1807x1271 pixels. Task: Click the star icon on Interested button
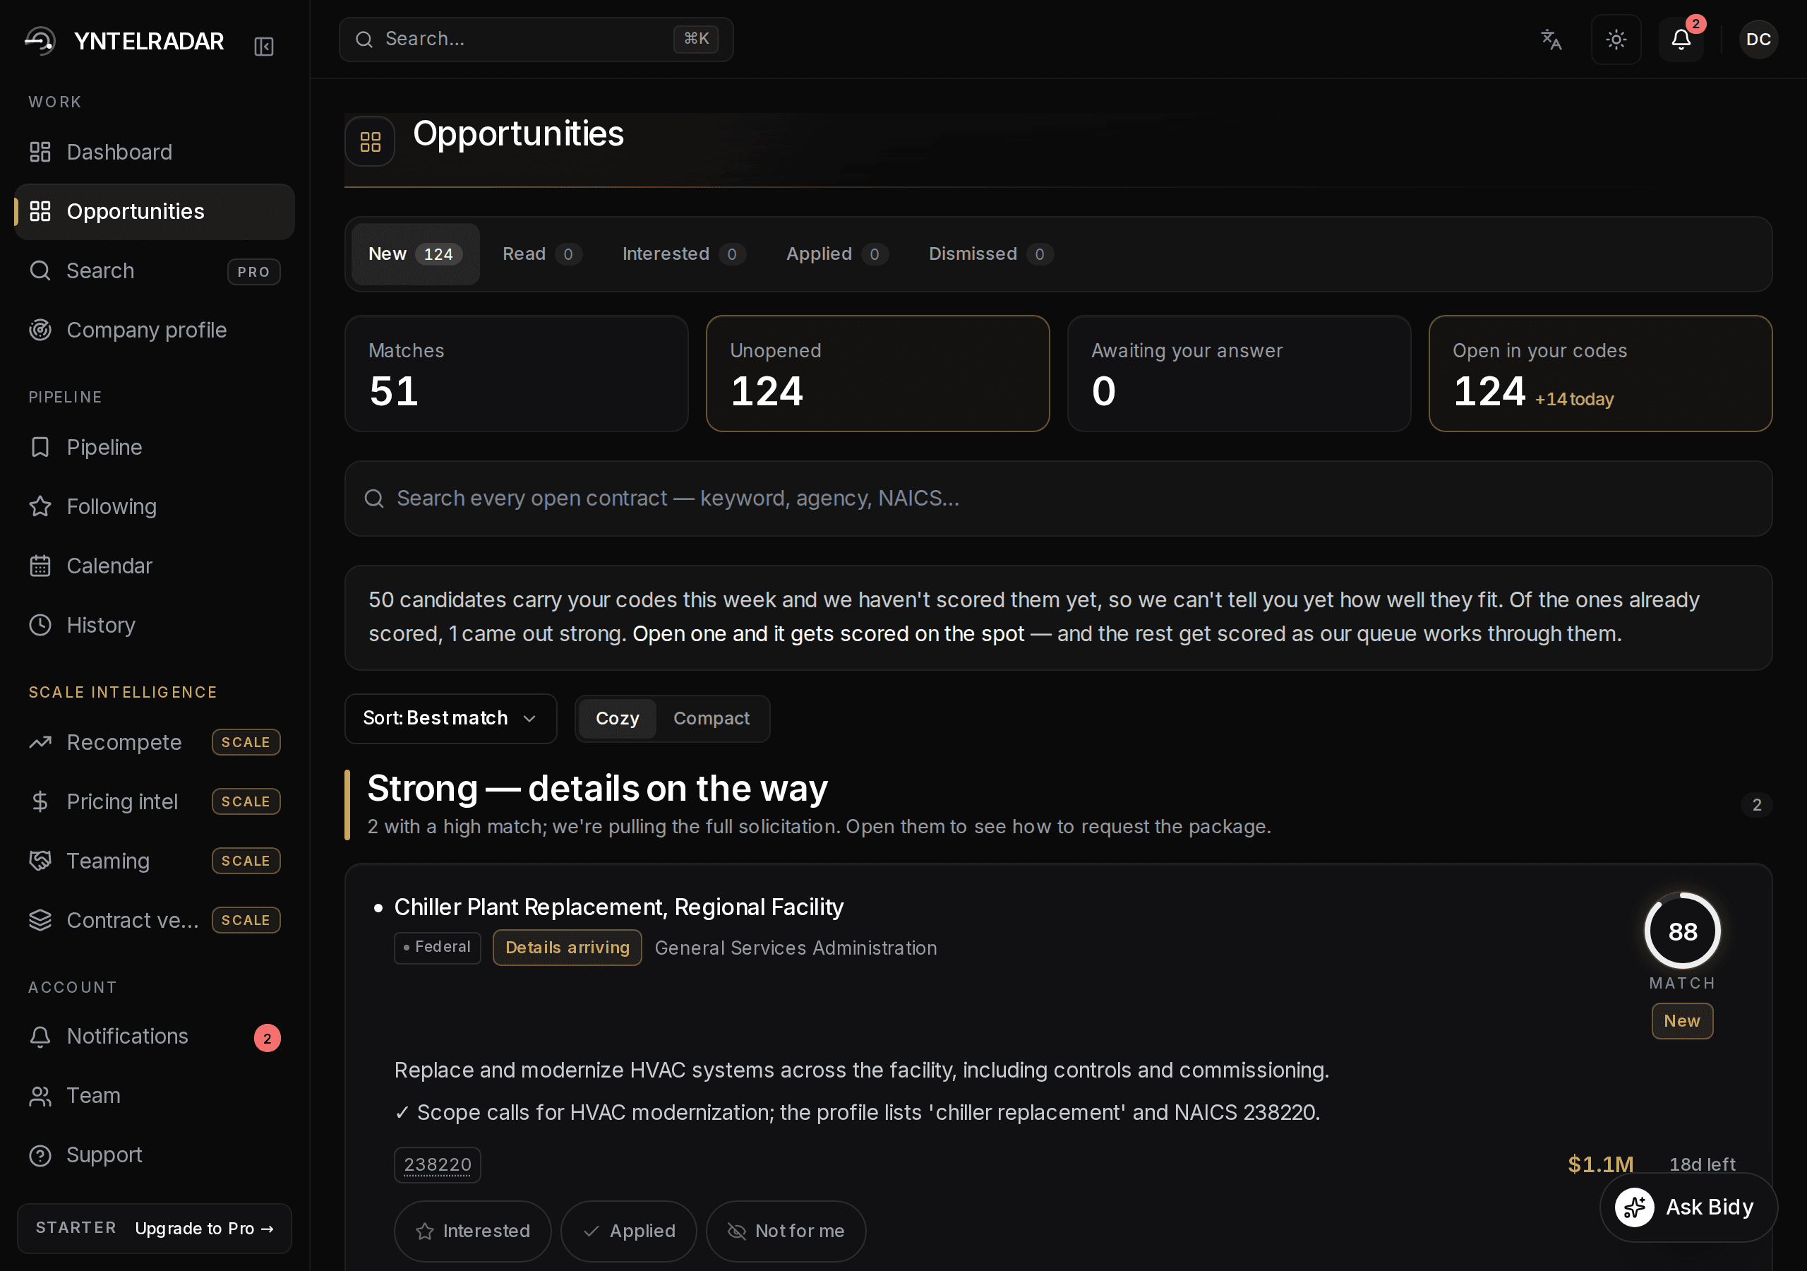[x=425, y=1231]
